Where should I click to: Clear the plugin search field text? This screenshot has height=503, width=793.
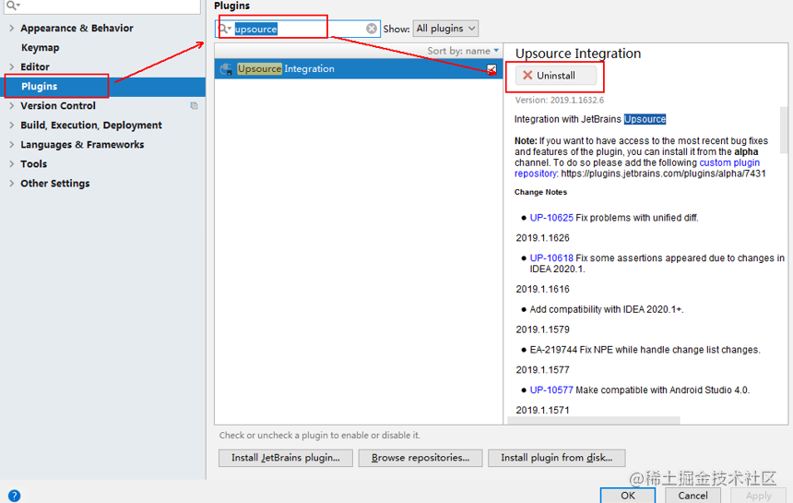click(372, 29)
